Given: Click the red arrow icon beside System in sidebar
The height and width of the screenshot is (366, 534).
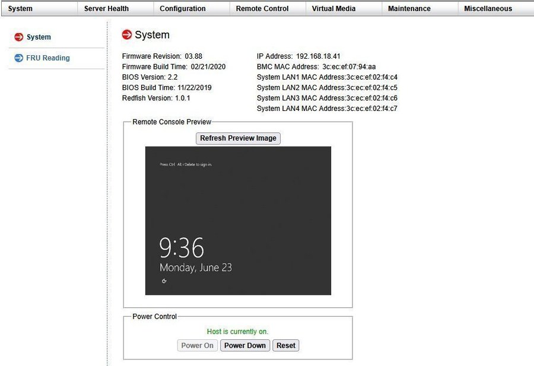Looking at the screenshot, I should (x=19, y=37).
